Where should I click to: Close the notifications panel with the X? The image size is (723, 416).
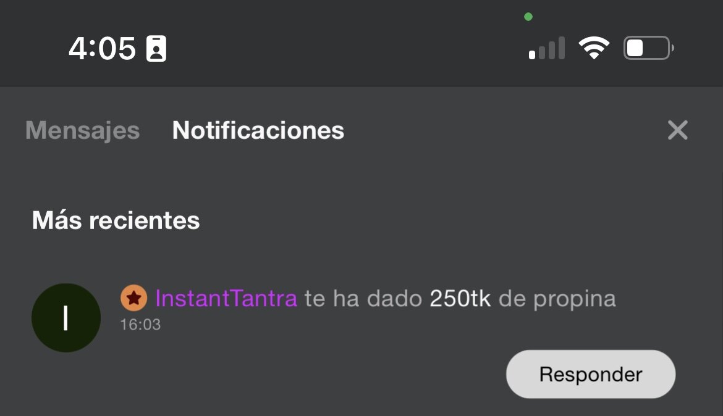coord(677,130)
